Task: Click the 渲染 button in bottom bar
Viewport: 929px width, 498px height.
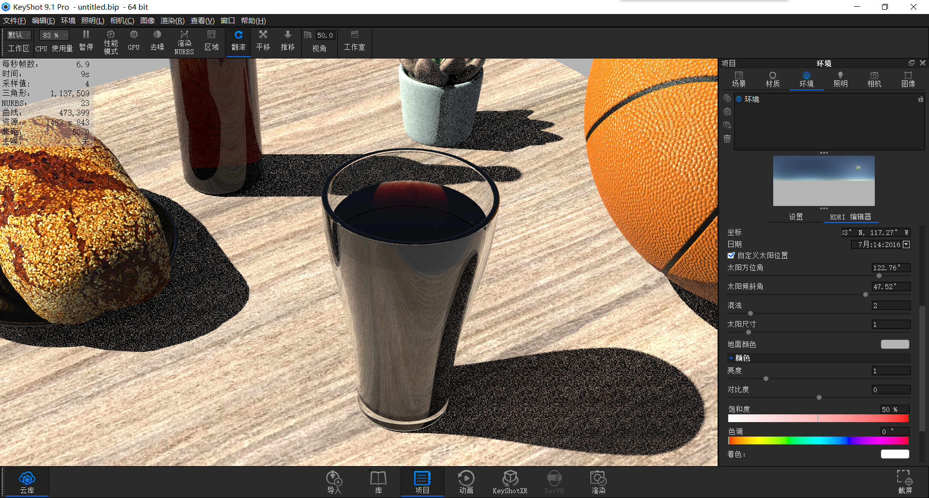Action: coord(599,482)
